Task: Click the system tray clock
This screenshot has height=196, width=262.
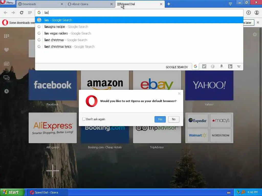Action: click(252, 192)
